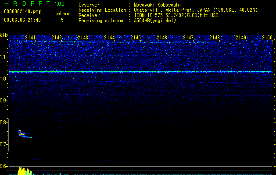Click the 1.1 kHz frequency axis label
Image resolution: width=276 pixels, height=175 pixels.
pyautogui.click(x=4, y=57)
